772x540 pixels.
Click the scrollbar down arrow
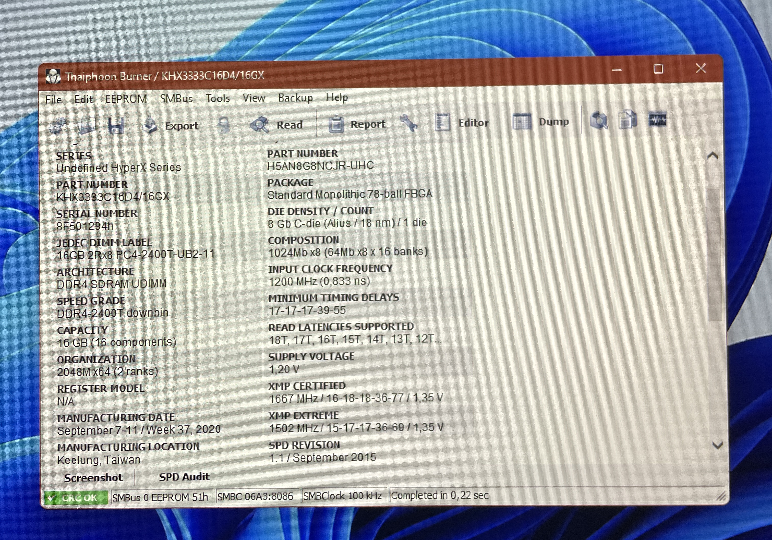(x=717, y=446)
